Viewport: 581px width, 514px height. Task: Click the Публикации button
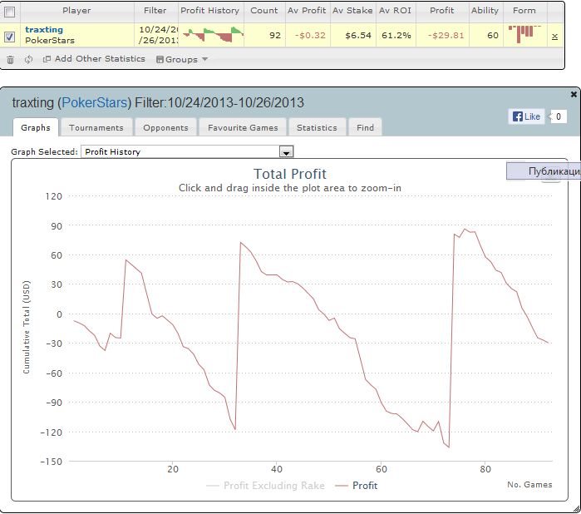coord(544,171)
